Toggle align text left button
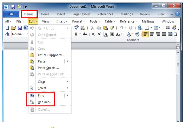This screenshot has width=185, height=128. [145, 34]
